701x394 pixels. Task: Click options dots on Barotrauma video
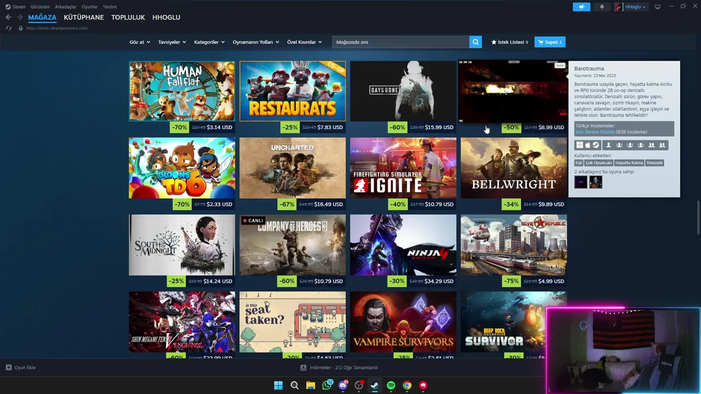click(560, 66)
